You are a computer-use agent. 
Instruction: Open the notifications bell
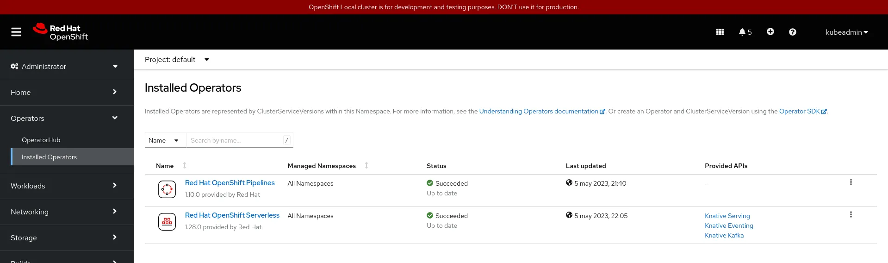click(x=745, y=32)
